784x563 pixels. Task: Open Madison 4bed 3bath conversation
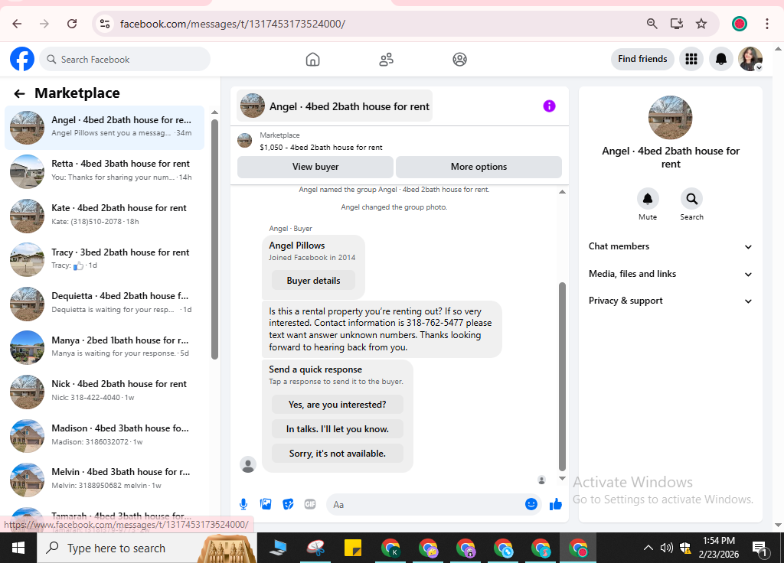(x=104, y=435)
